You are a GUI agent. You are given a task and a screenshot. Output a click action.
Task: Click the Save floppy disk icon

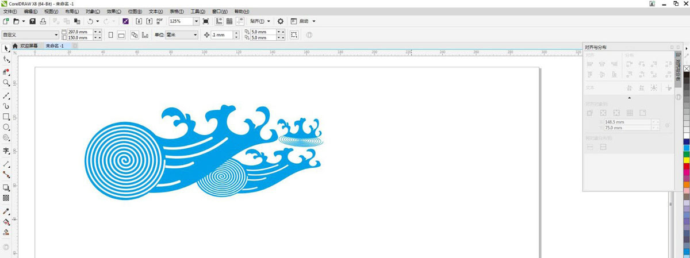(x=33, y=21)
